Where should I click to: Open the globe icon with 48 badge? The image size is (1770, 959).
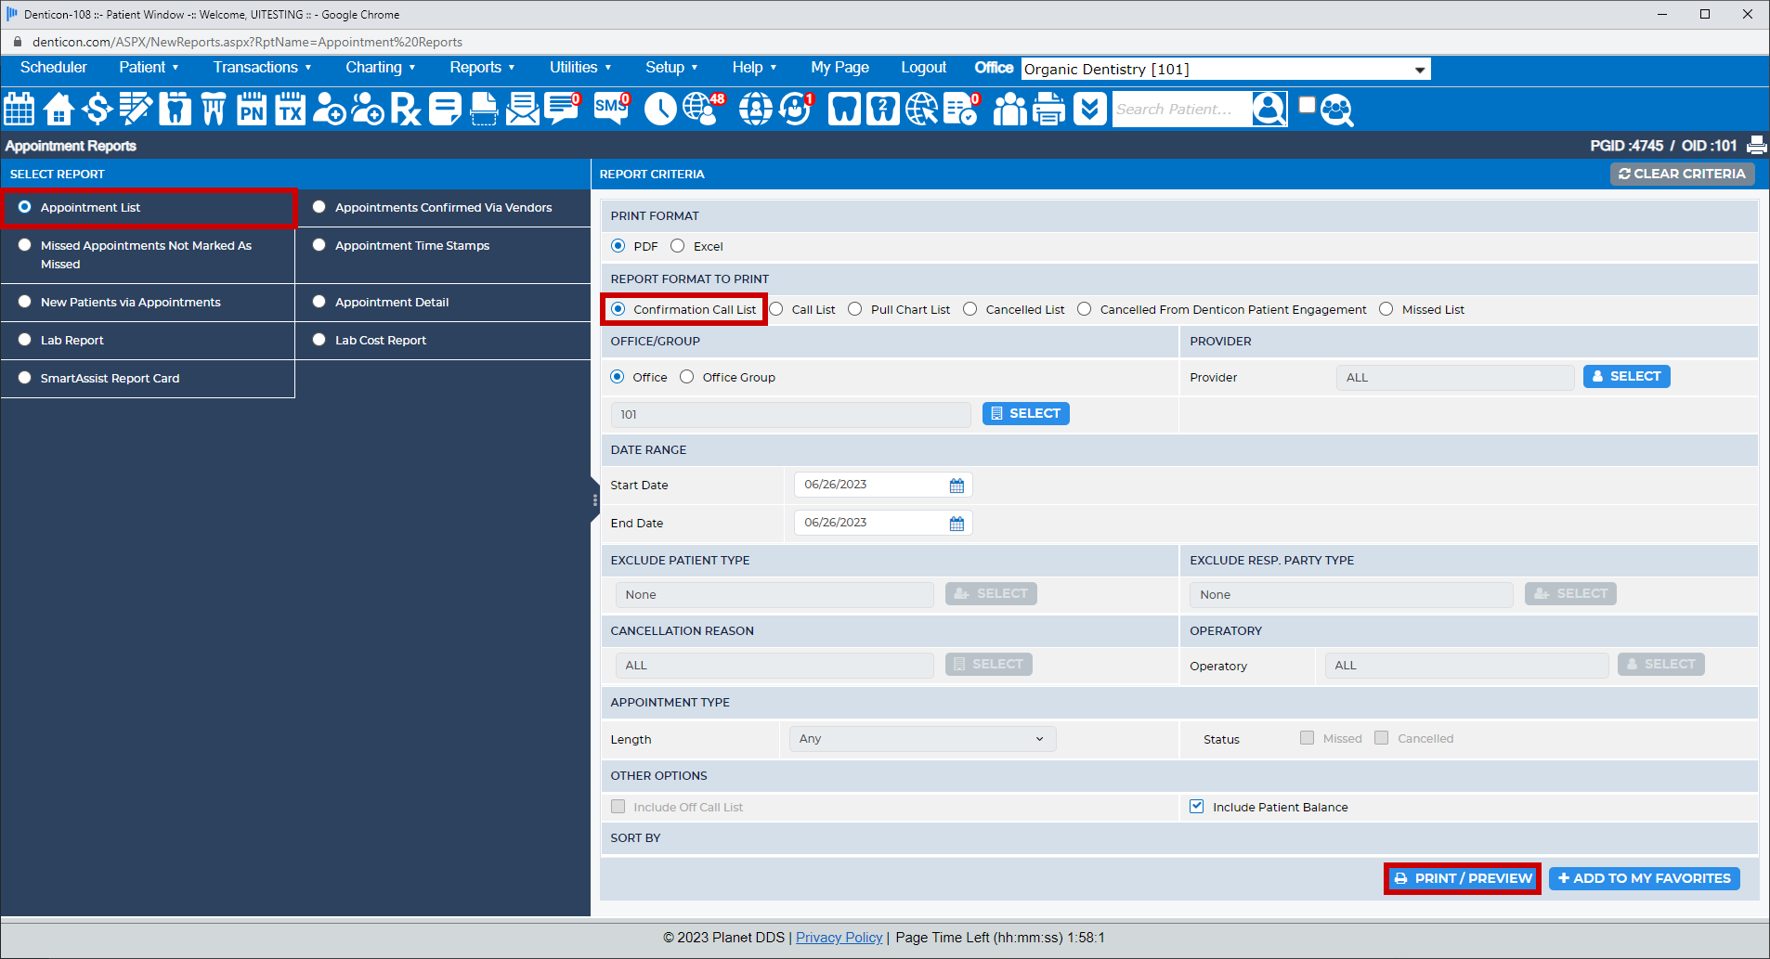[704, 109]
